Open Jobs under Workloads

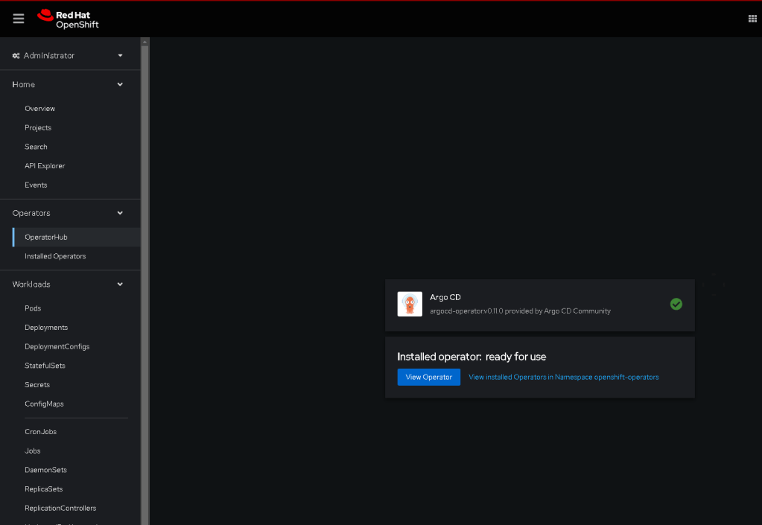pyautogui.click(x=33, y=451)
